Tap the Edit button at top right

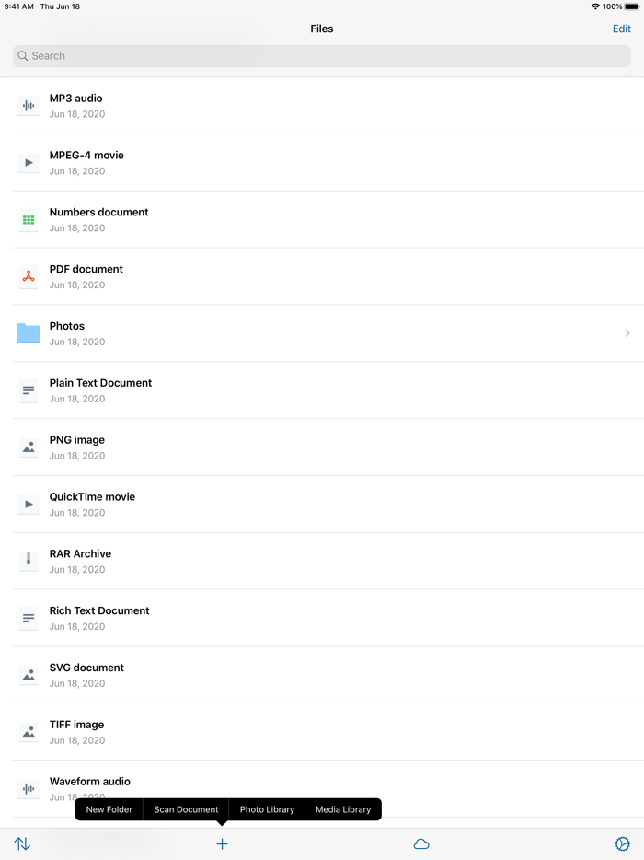click(620, 29)
